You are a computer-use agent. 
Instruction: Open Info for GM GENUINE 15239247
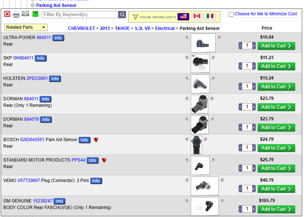[59, 201]
